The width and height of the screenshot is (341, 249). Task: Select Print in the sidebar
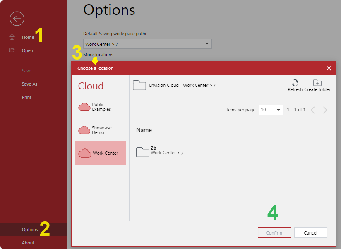click(x=26, y=97)
